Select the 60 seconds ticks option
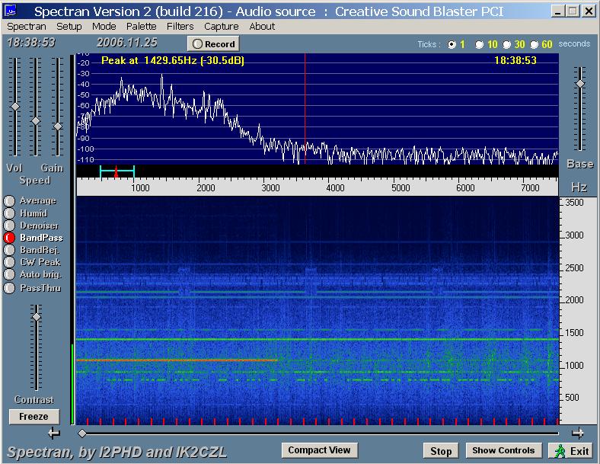 (535, 44)
